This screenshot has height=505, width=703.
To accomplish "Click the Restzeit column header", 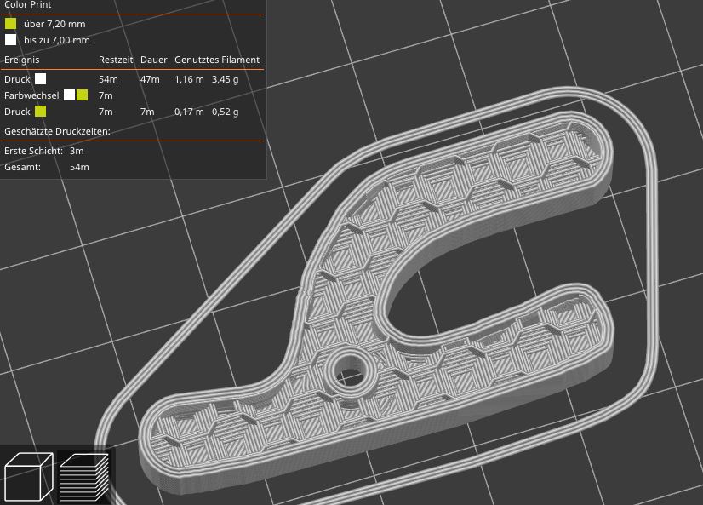I will pos(116,60).
